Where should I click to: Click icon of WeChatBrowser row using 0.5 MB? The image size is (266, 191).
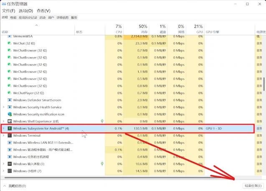tap(10, 79)
